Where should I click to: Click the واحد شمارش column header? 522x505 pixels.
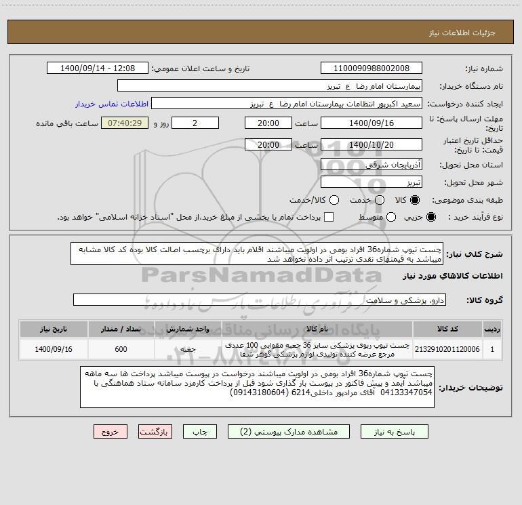pos(188,329)
